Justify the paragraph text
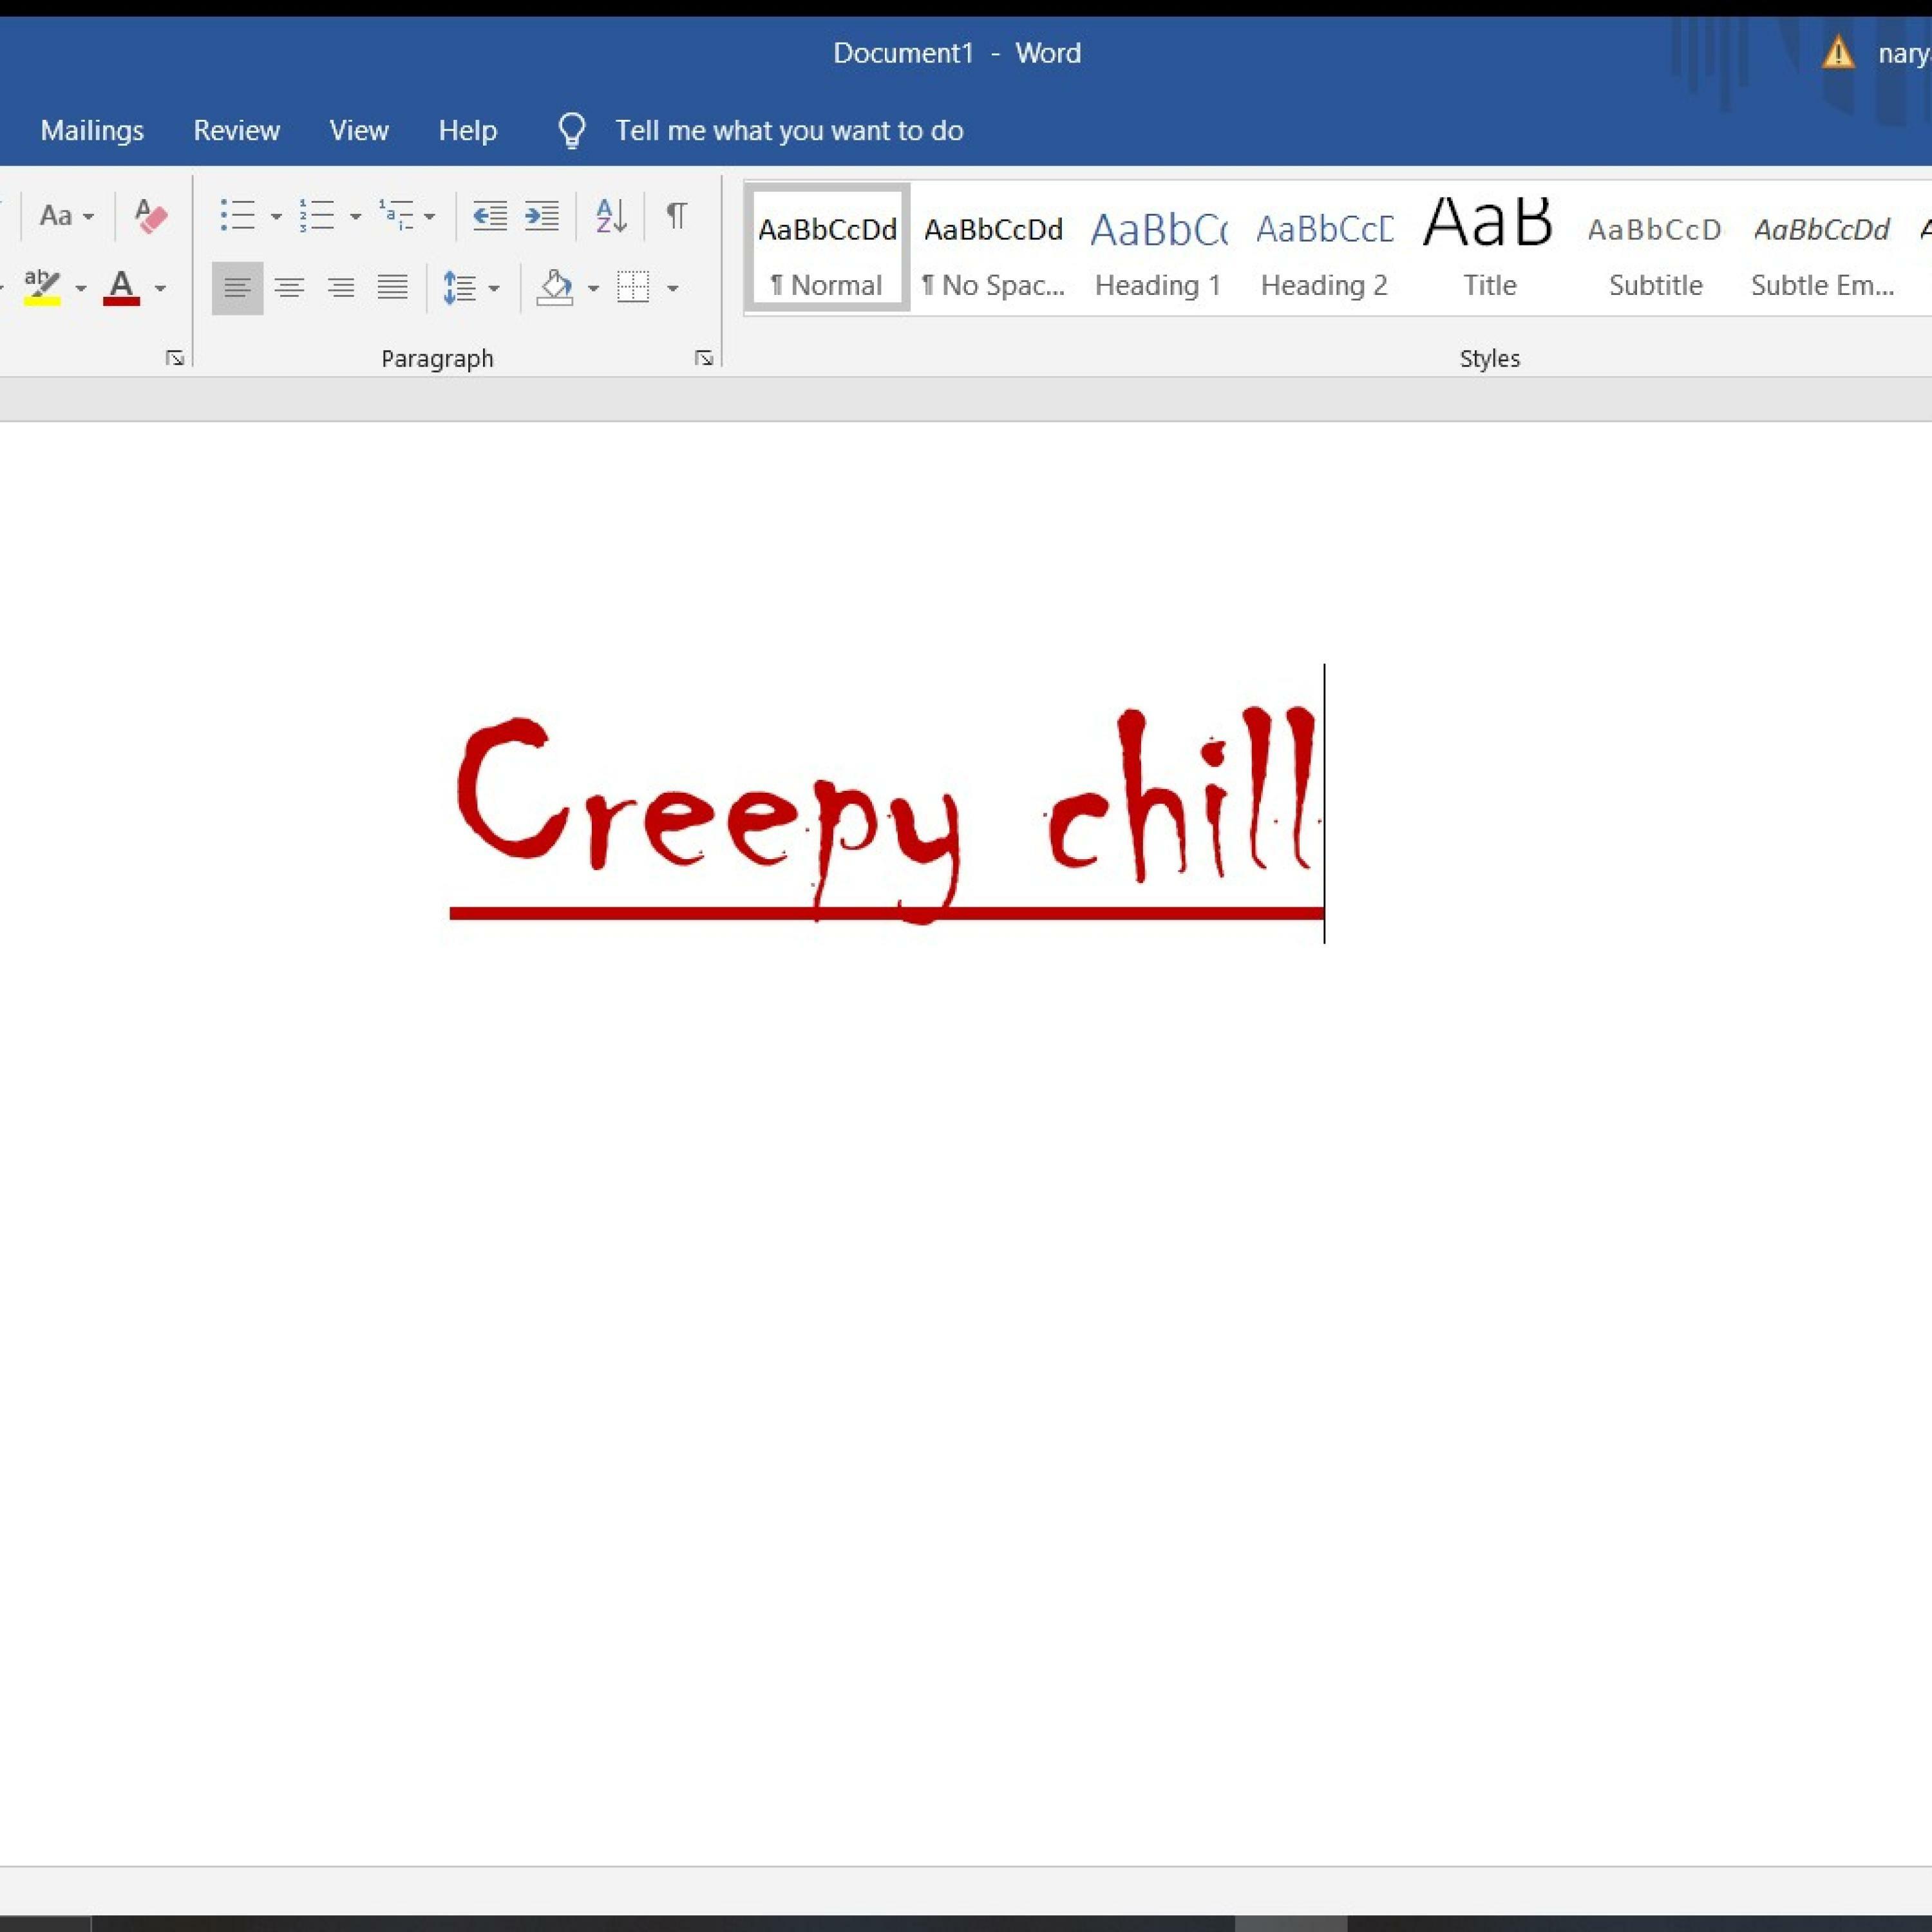This screenshot has height=1932, width=1932. (393, 288)
